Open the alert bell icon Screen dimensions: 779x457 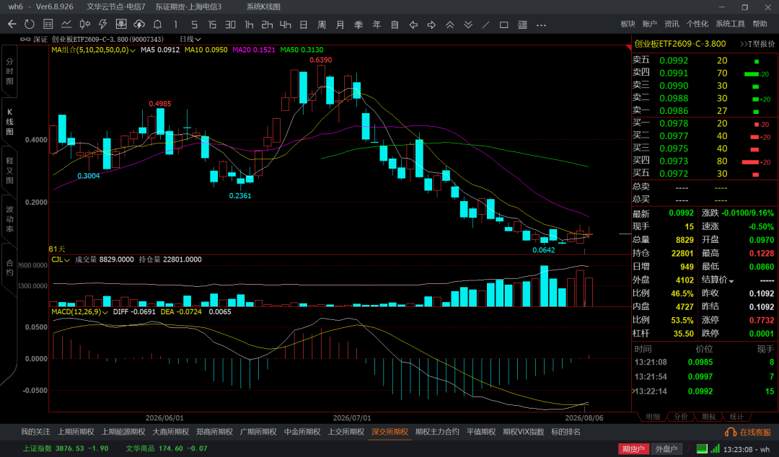(157, 24)
